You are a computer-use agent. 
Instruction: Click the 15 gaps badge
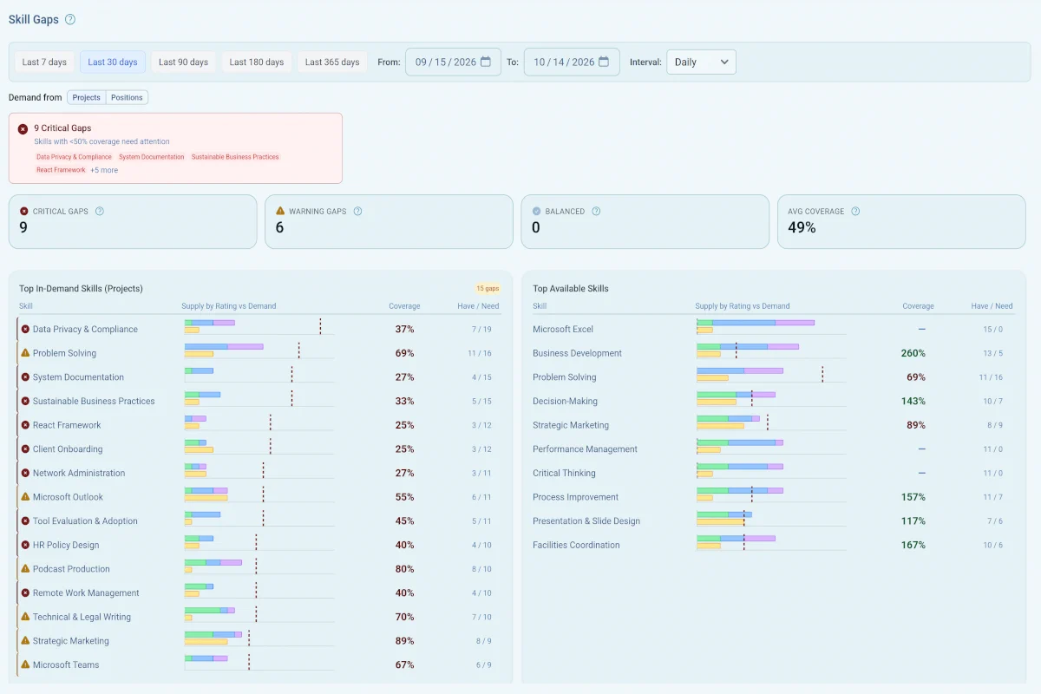(487, 289)
